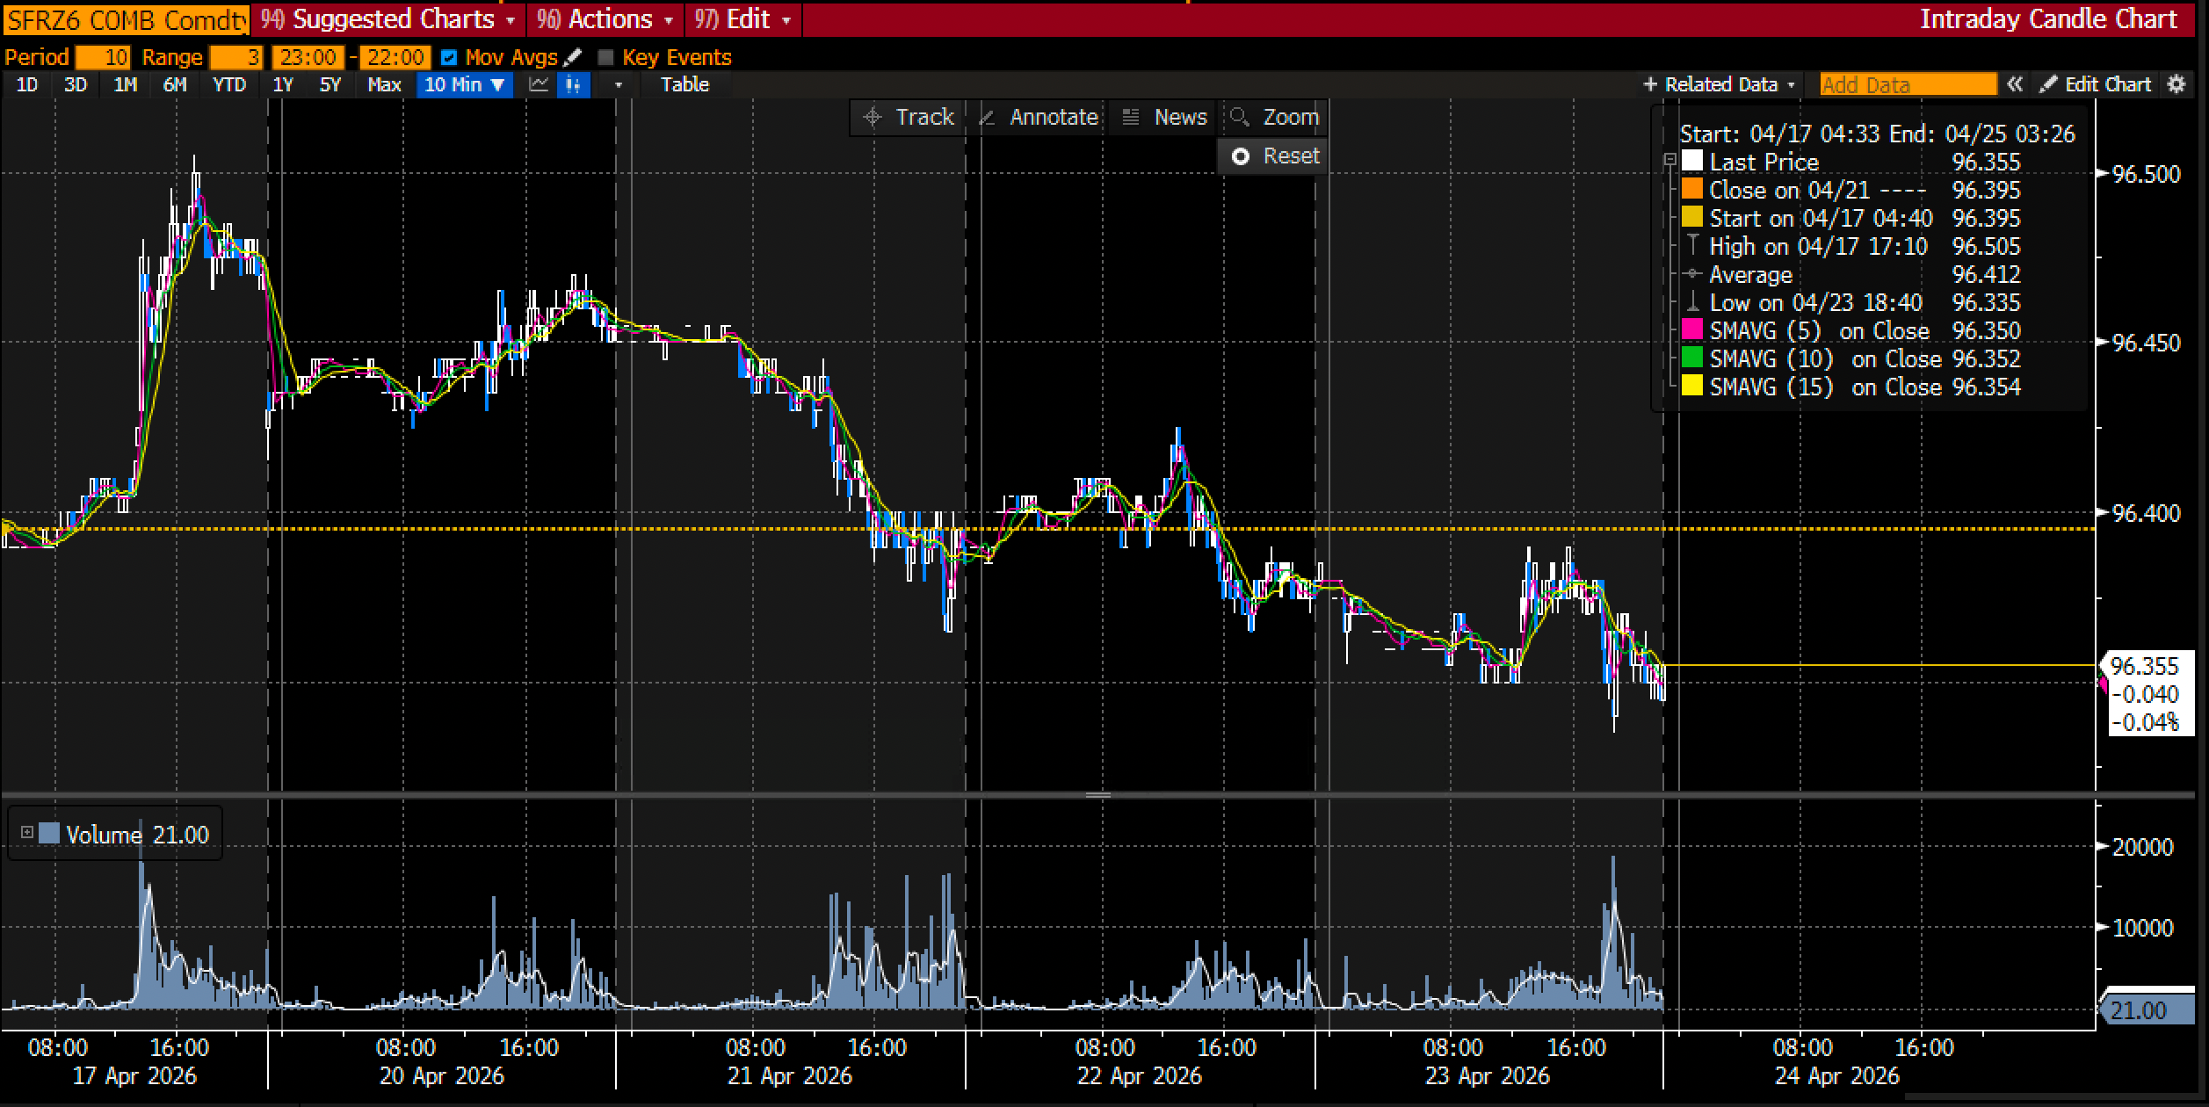The width and height of the screenshot is (2209, 1107).
Task: Collapse the Last Price legend tree
Action: tap(1669, 161)
